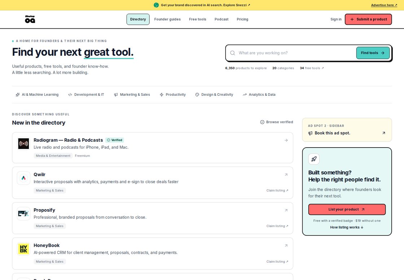Click the Productivity lightning icon
The image size is (404, 280).
[162, 95]
